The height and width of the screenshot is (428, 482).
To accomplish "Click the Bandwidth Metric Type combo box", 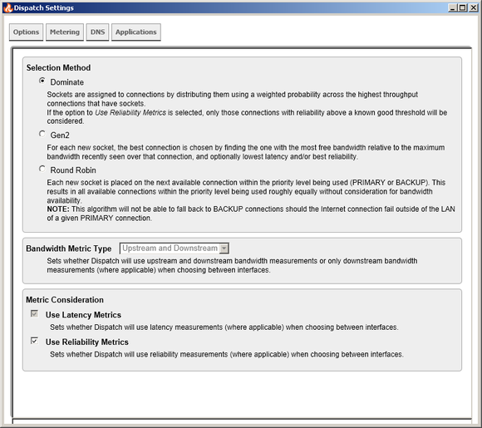I will tap(175, 248).
